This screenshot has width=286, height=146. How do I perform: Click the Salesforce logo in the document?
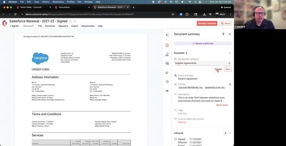click(40, 58)
